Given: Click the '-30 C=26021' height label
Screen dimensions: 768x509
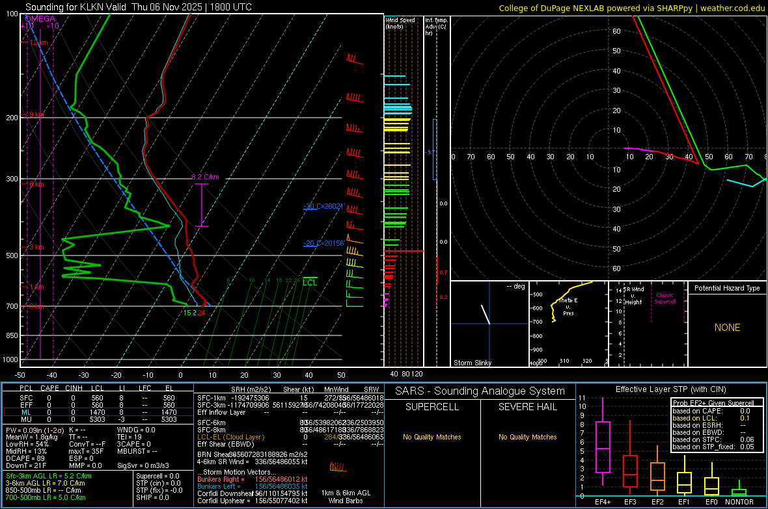Looking at the screenshot, I should 323,206.
